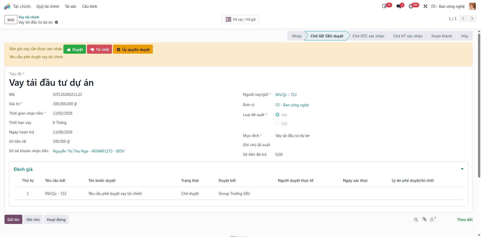Click the search messages magnifier icon
481x237 pixels.
pos(416,220)
